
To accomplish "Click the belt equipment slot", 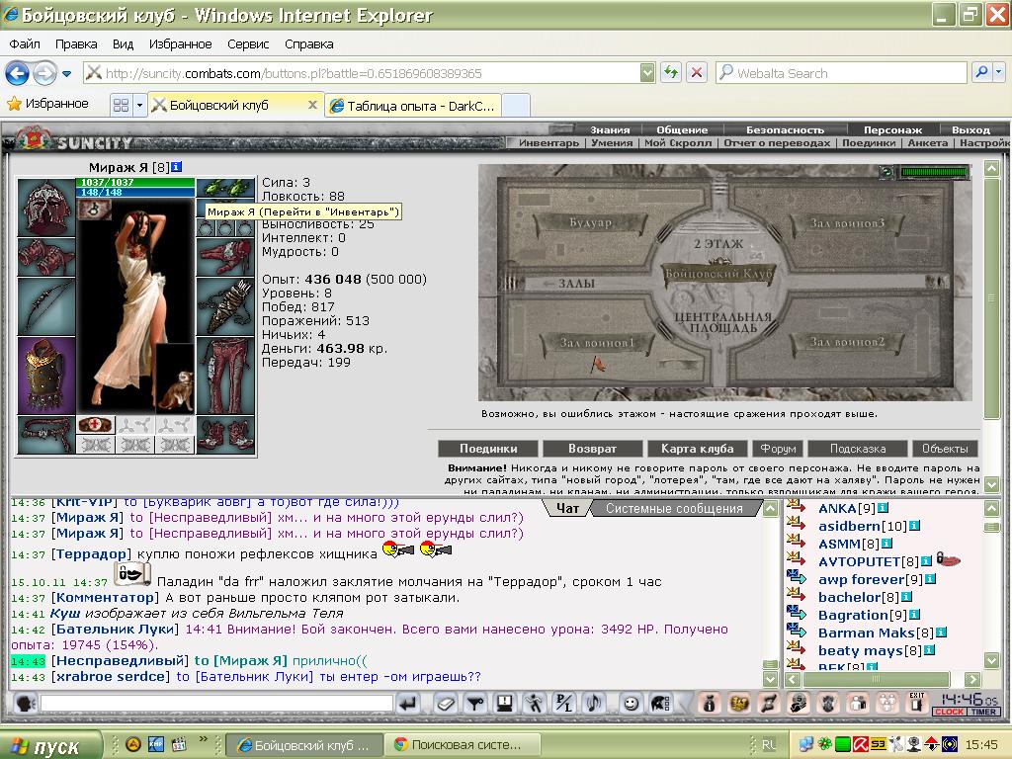I will tap(45, 435).
